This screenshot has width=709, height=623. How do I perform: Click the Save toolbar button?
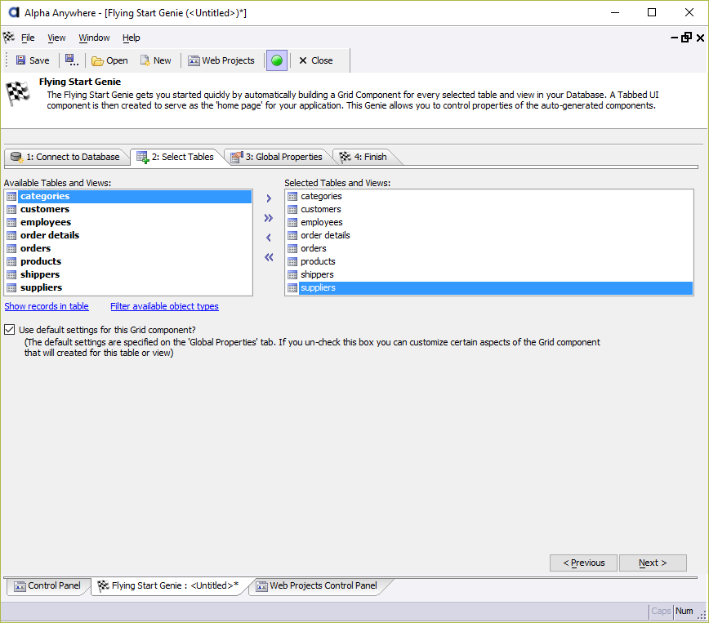coord(33,60)
